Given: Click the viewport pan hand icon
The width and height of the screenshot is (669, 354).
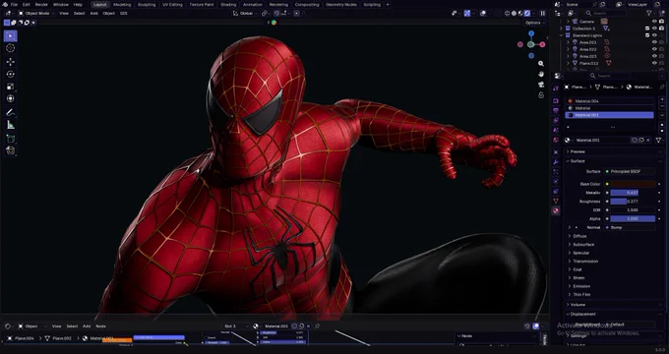Looking at the screenshot, I should pos(541,74).
